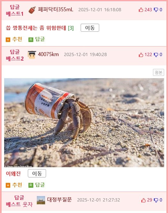Screen dimensions: 168x213
Task: Reply to first comment via 답글
Action: [x=36, y=39]
